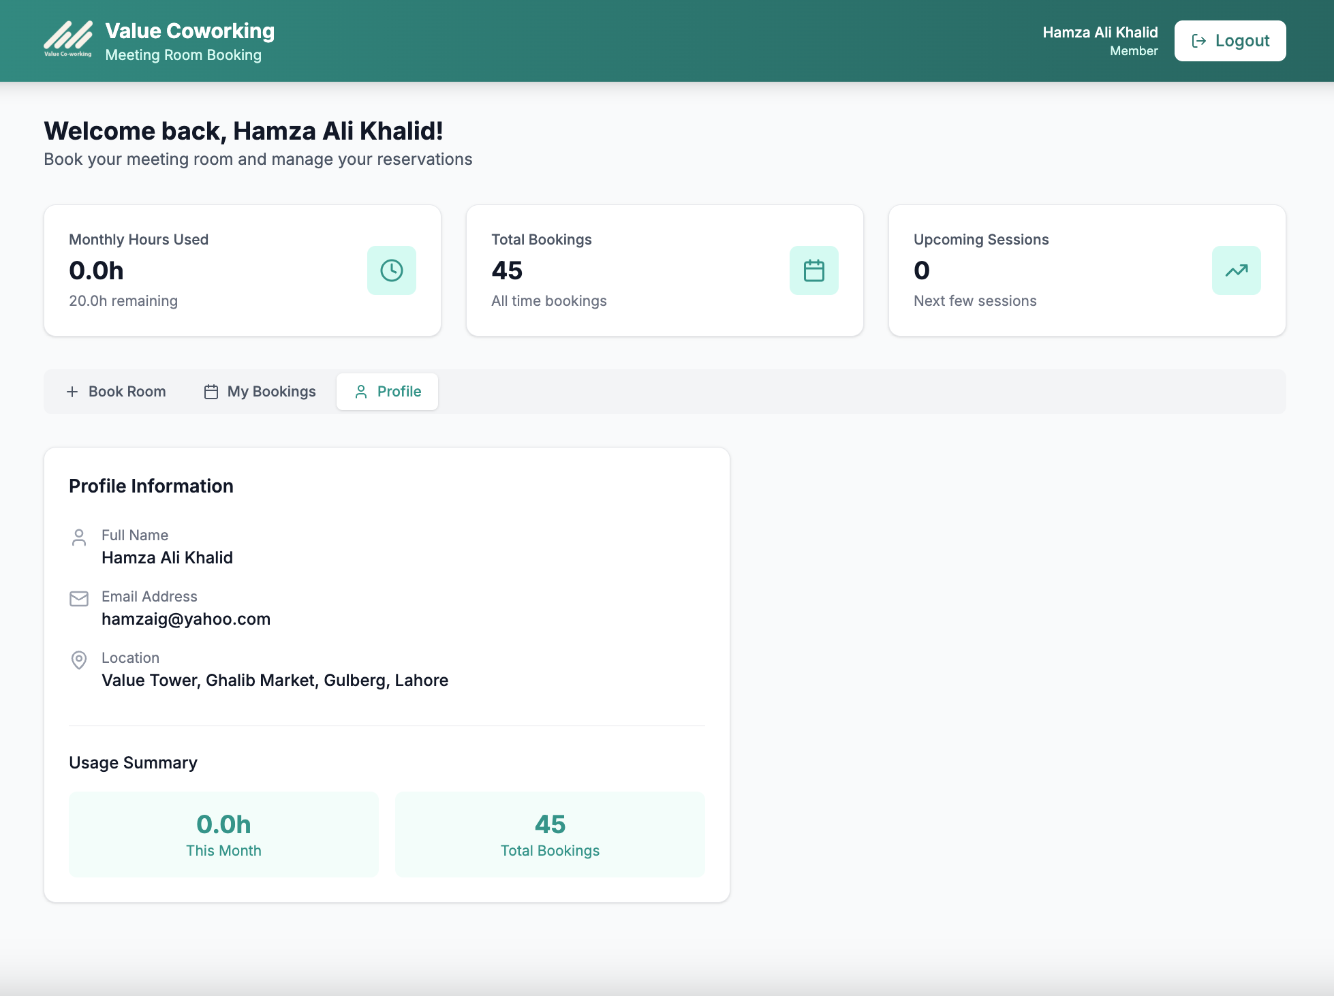Select the Profile tab

pos(388,392)
